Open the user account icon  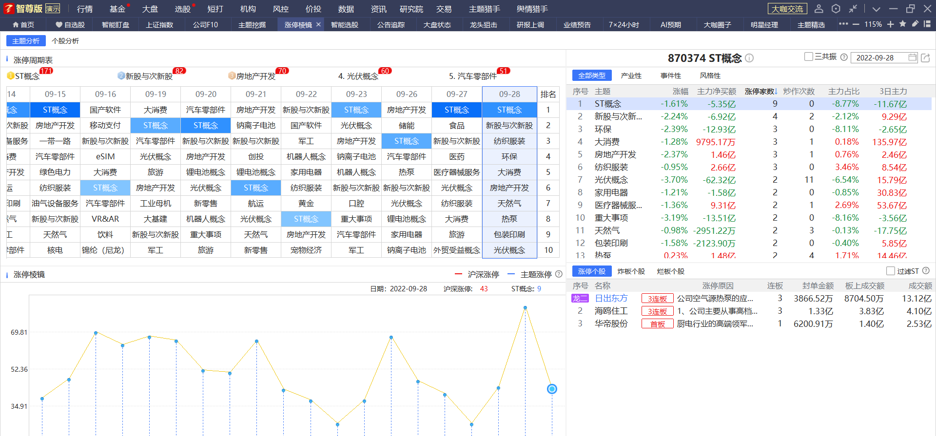(x=819, y=9)
